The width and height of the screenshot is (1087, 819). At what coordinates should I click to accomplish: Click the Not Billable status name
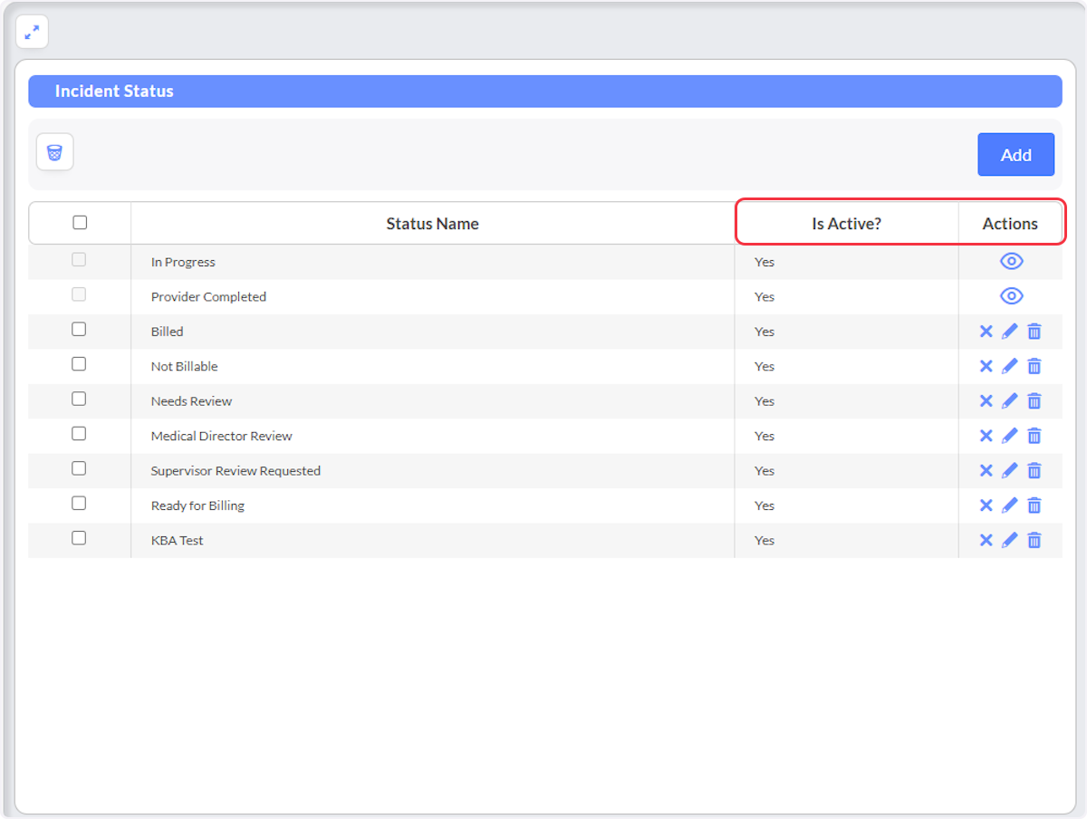[184, 366]
